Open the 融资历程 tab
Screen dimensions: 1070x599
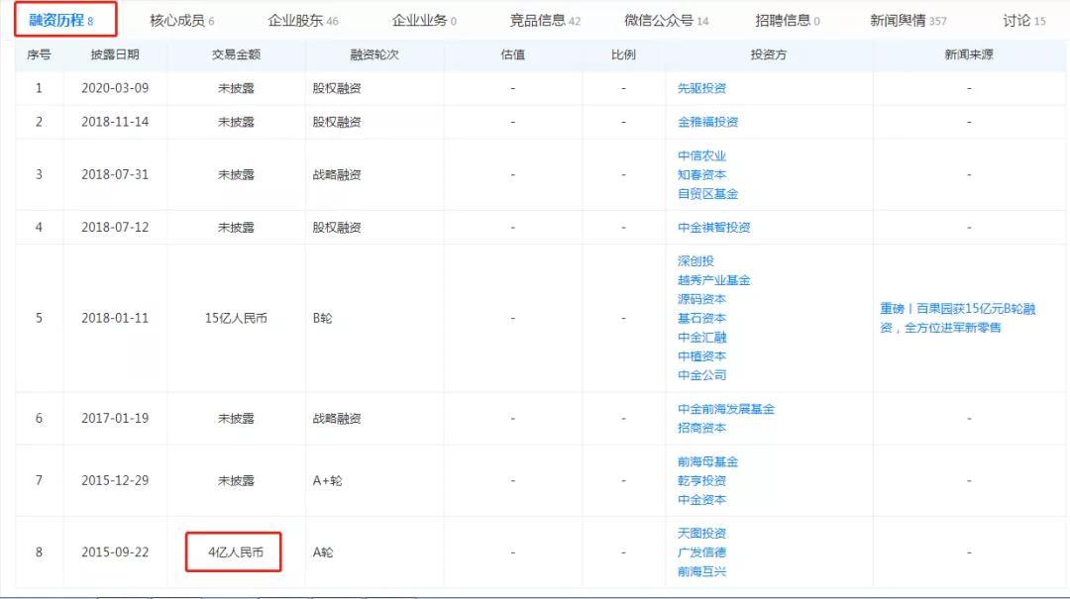(x=61, y=21)
